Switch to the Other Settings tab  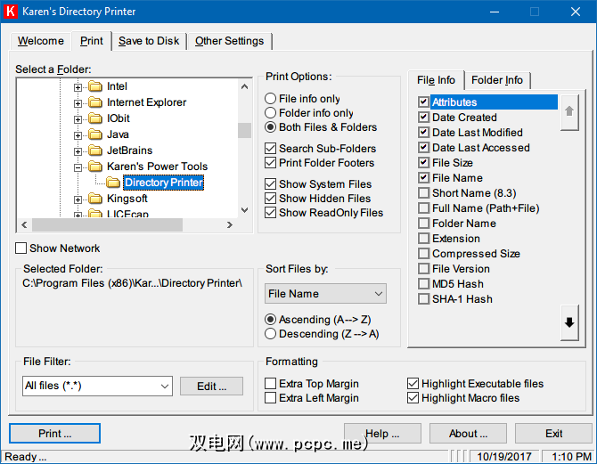click(230, 41)
